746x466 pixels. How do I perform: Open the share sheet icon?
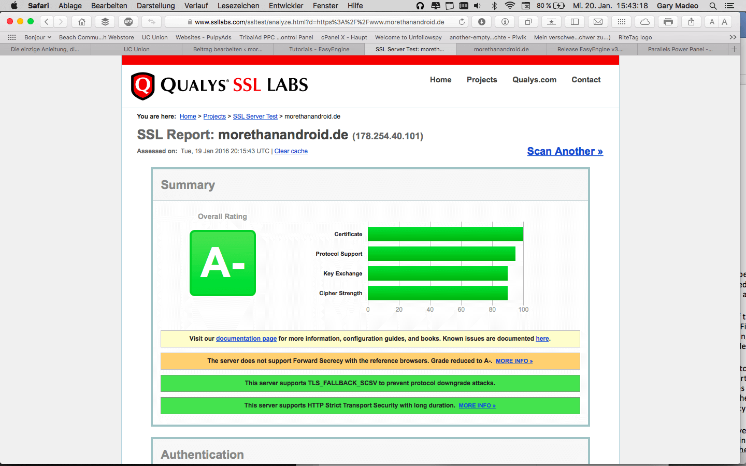point(691,22)
